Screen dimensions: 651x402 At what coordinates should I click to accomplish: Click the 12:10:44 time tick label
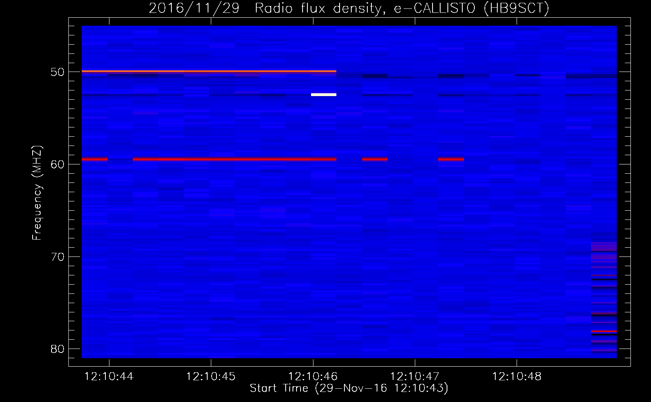tap(109, 377)
